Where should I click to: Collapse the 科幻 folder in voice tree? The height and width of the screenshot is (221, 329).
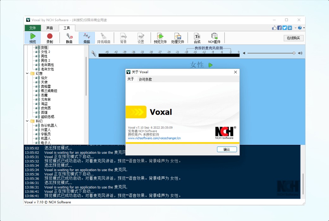(27, 121)
